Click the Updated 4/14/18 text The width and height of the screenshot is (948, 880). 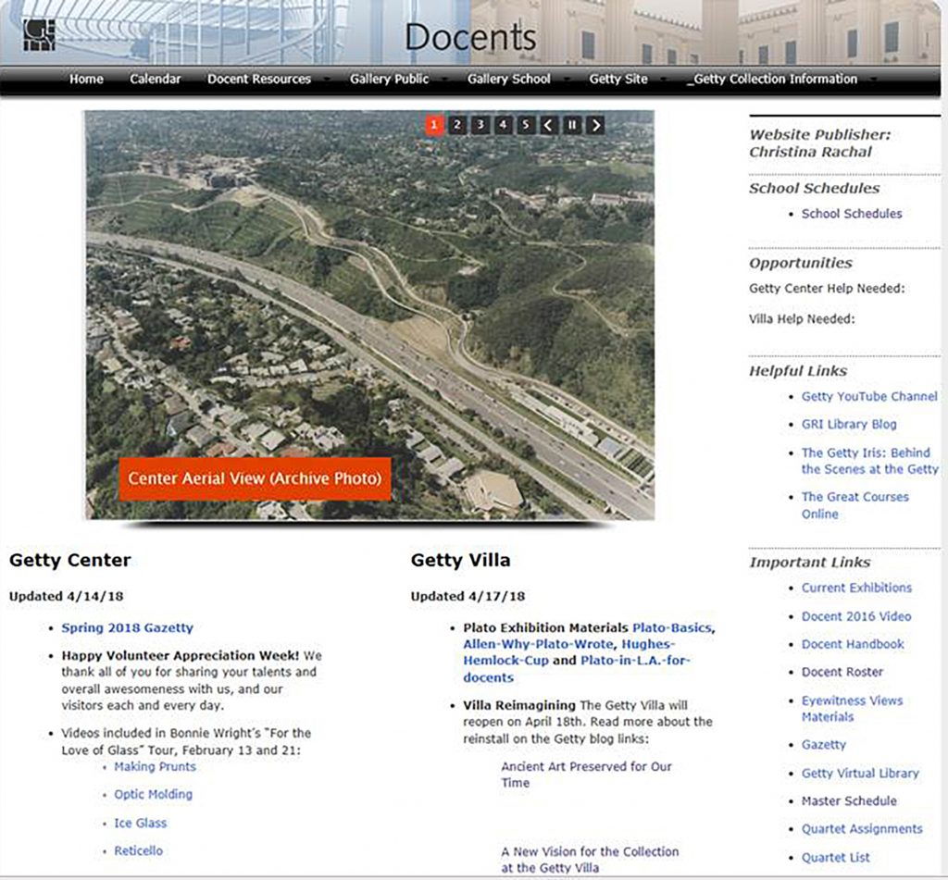(x=67, y=597)
